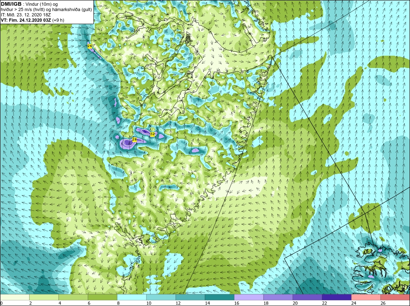This screenshot has width=410, height=306.
Task: Select the 'hviður > 25 m/s (hvítt)' legend line
Action: (x=23, y=9)
